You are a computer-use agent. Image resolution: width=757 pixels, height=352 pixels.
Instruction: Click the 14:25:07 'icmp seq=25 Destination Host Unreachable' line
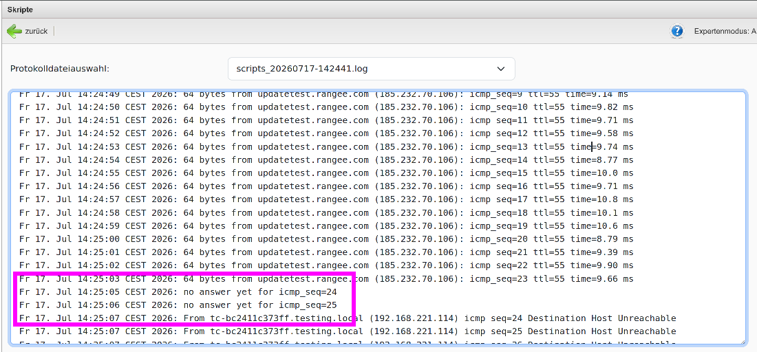348,331
